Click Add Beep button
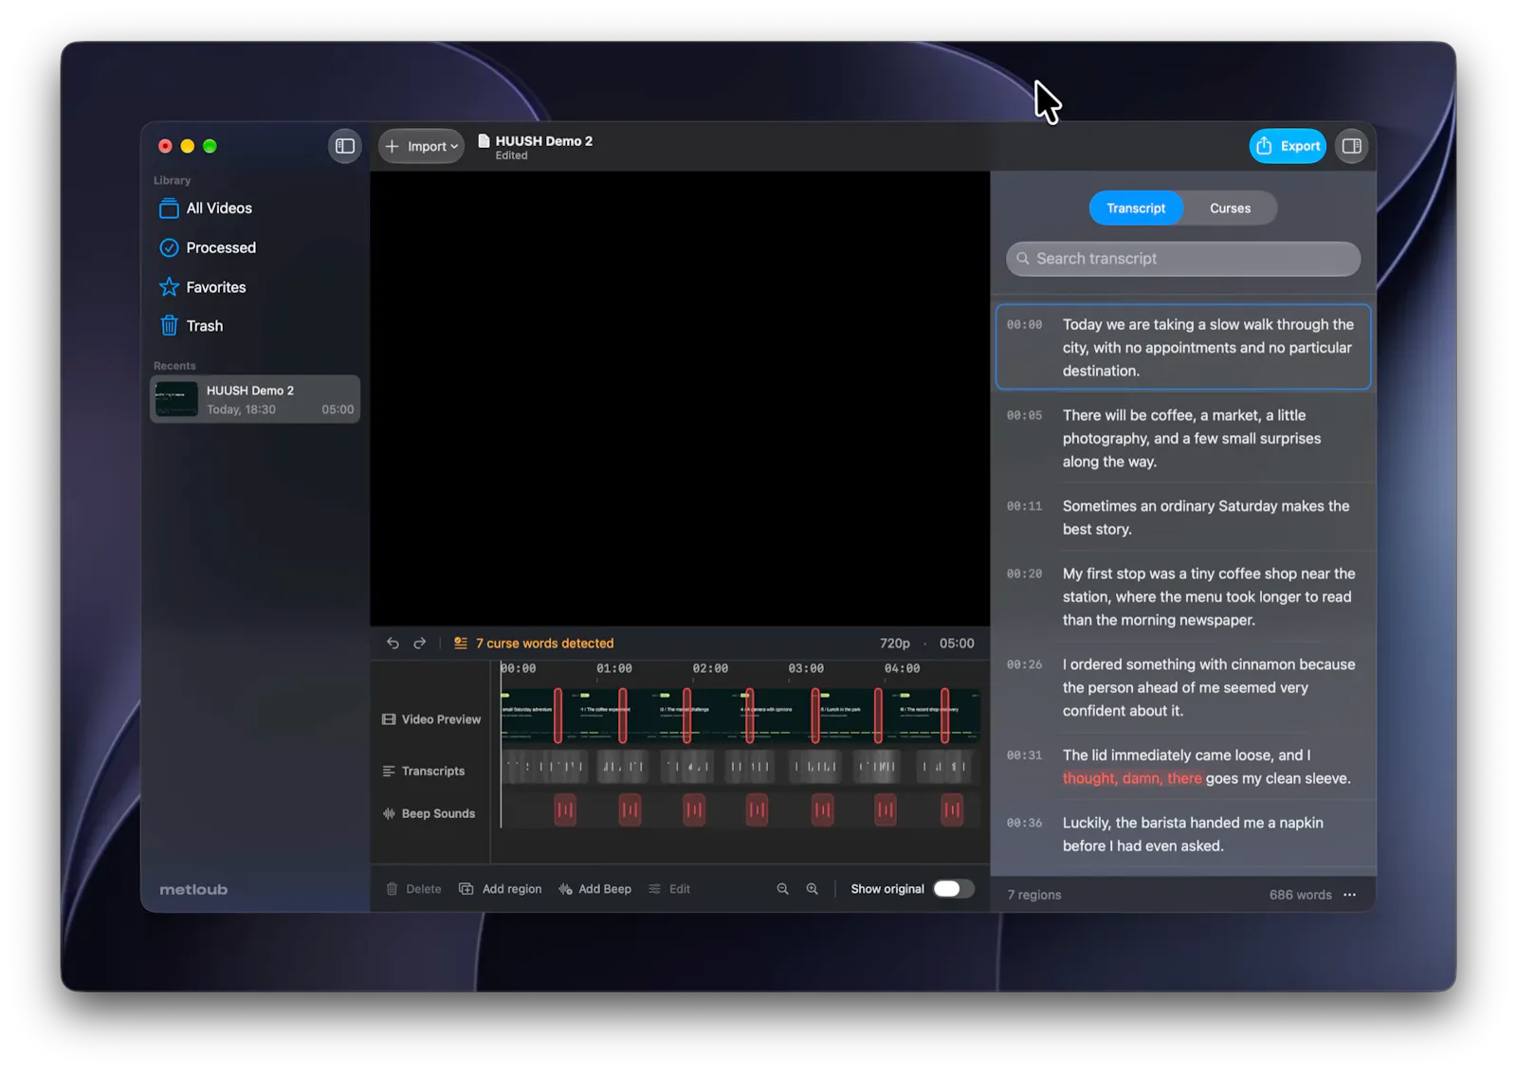 pos(595,889)
